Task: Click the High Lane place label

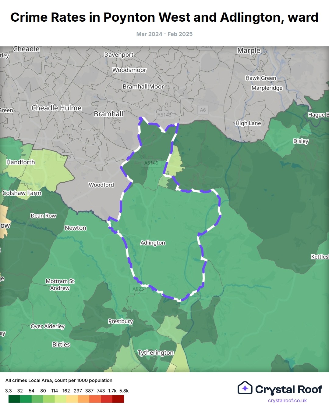Action: point(248,123)
